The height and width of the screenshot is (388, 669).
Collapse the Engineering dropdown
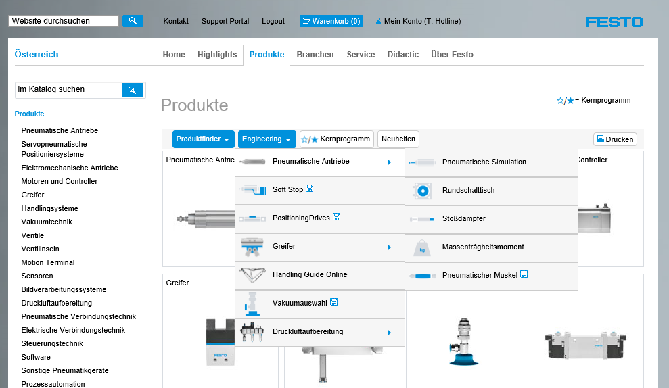coord(267,139)
